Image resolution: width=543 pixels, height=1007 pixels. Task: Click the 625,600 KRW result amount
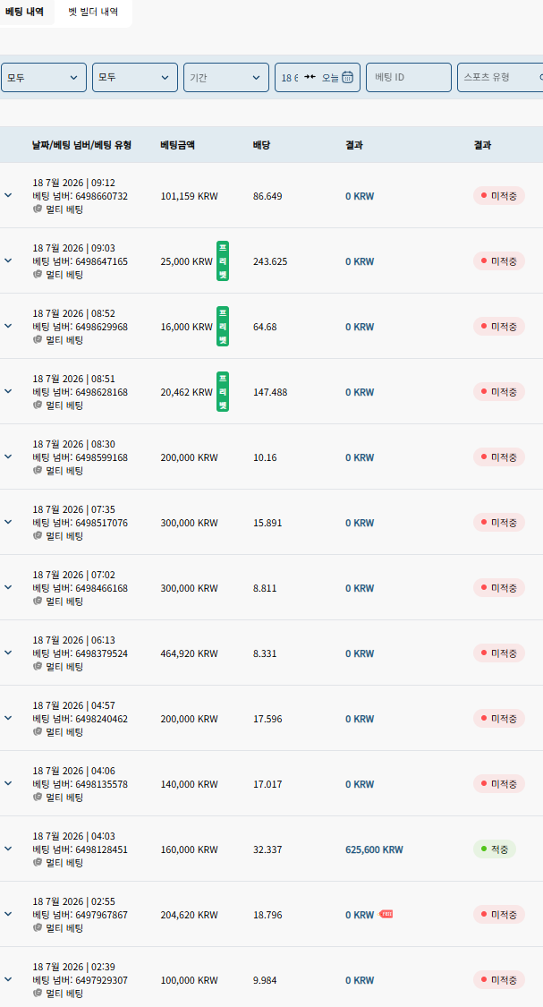click(x=374, y=849)
